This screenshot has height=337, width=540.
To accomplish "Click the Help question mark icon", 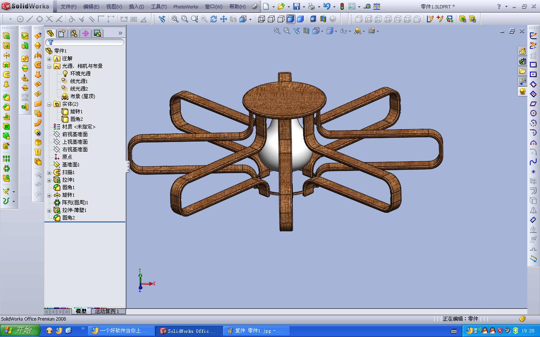I will pos(499,6).
